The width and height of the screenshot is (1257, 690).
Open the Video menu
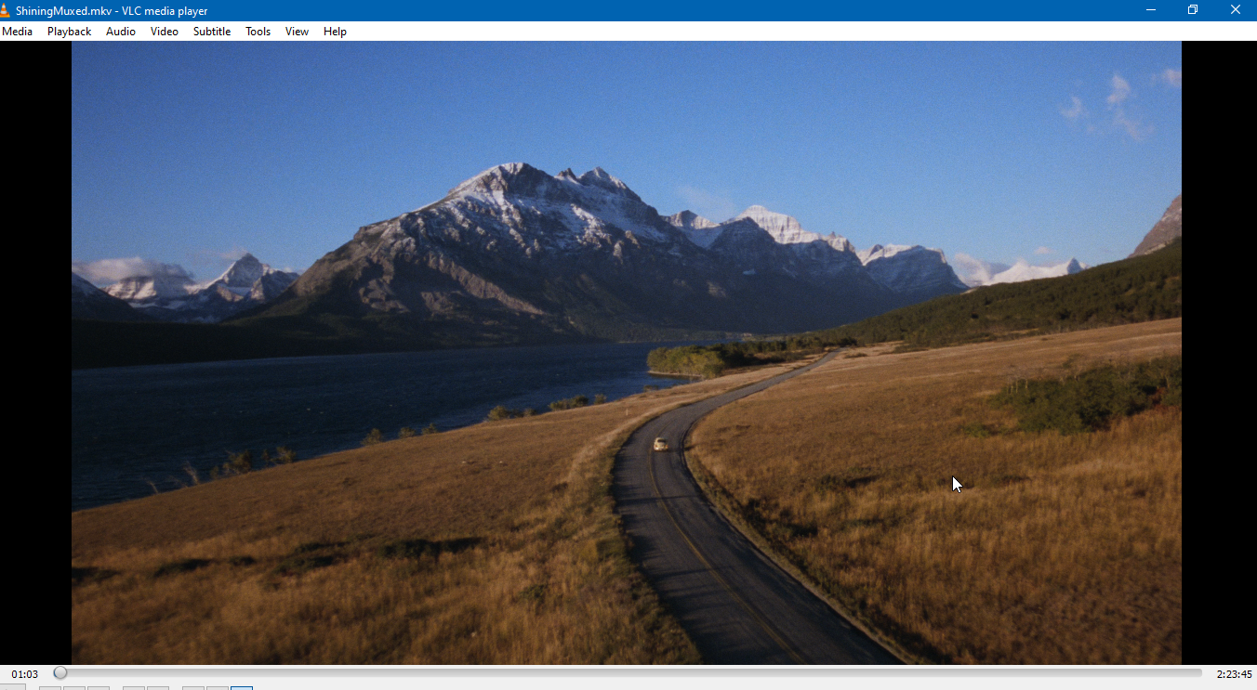pyautogui.click(x=165, y=32)
